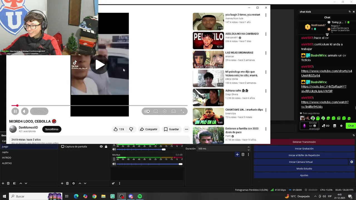Open 'LAS WEAS ORDINARIAS' video title
Viewport: 356px width, 200px height.
click(x=239, y=53)
